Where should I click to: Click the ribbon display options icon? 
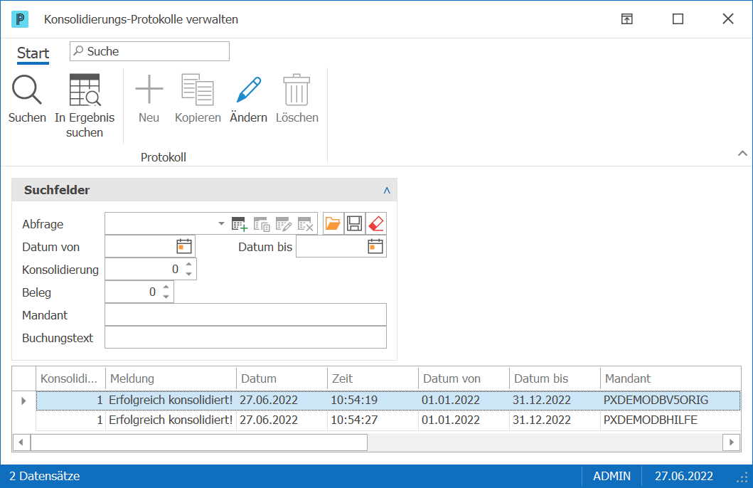point(626,19)
